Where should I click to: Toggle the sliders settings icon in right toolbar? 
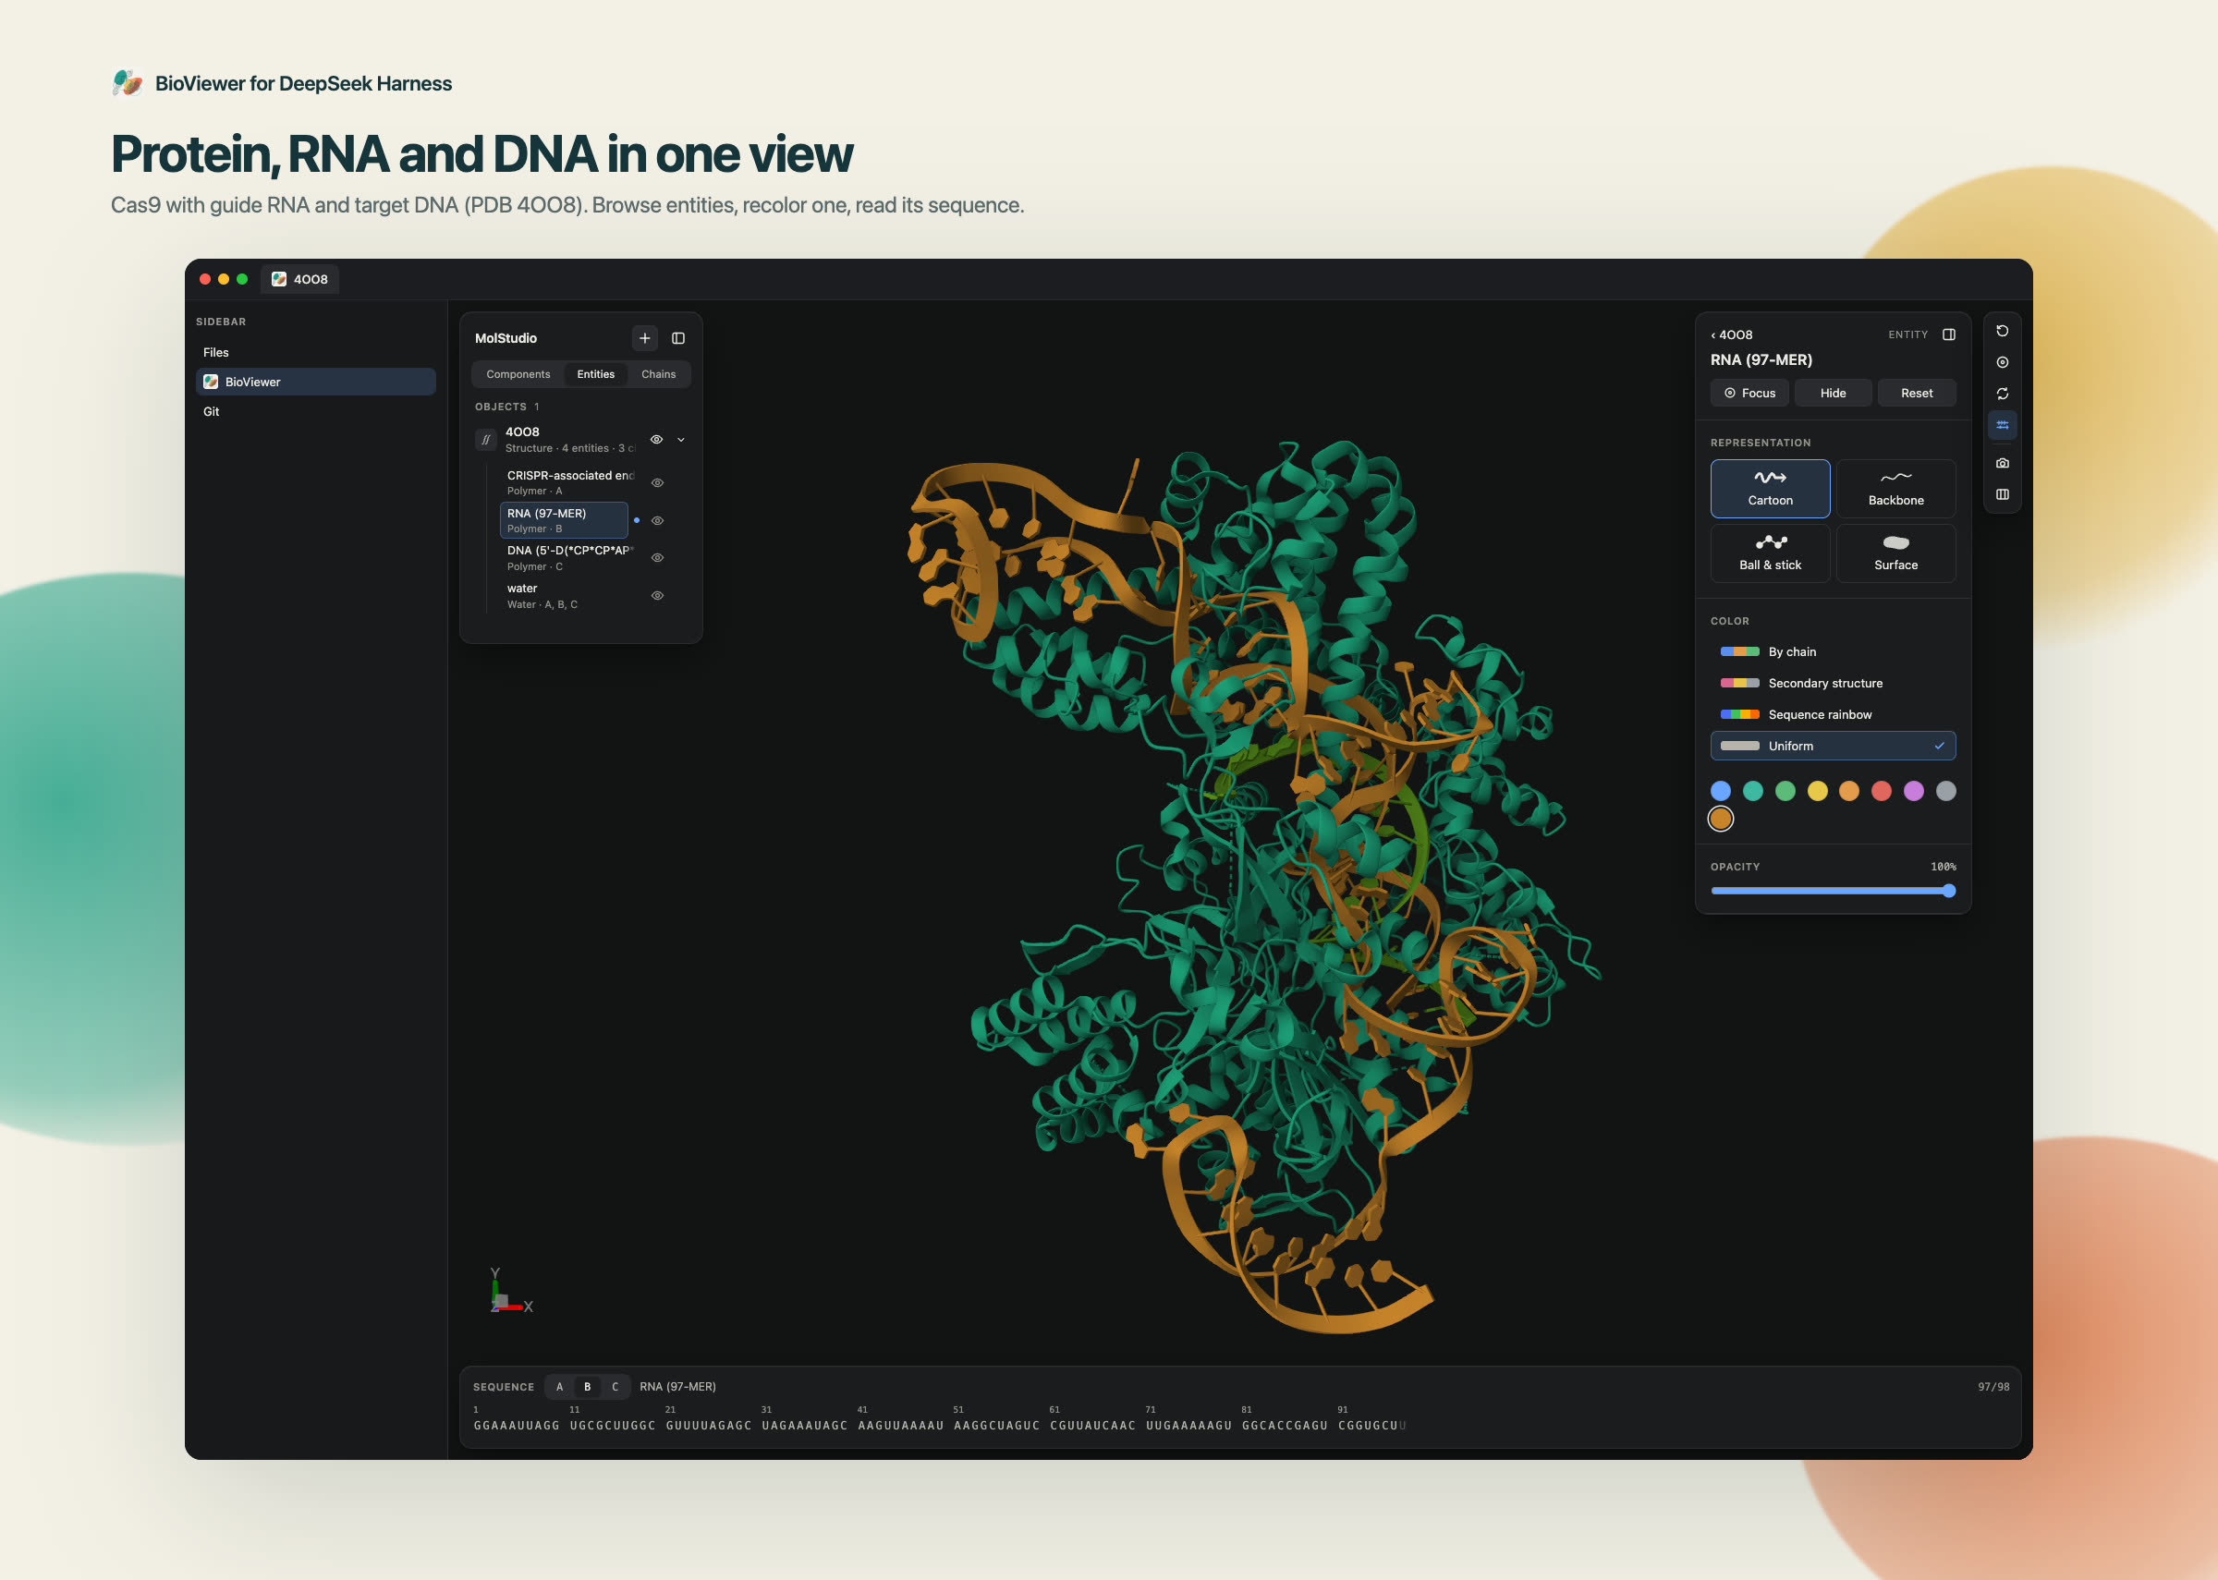pyautogui.click(x=2002, y=425)
